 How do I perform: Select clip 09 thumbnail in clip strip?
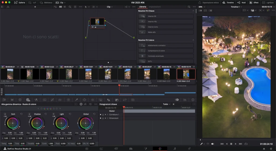click(x=167, y=74)
